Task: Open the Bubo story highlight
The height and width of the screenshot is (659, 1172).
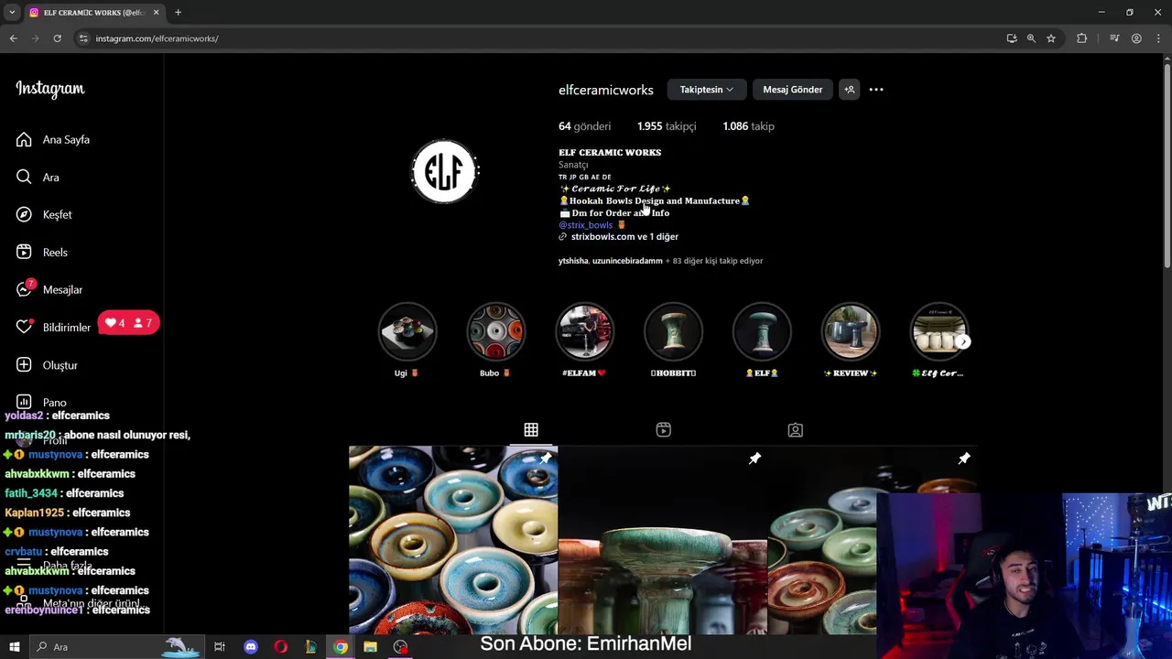Action: tap(495, 331)
